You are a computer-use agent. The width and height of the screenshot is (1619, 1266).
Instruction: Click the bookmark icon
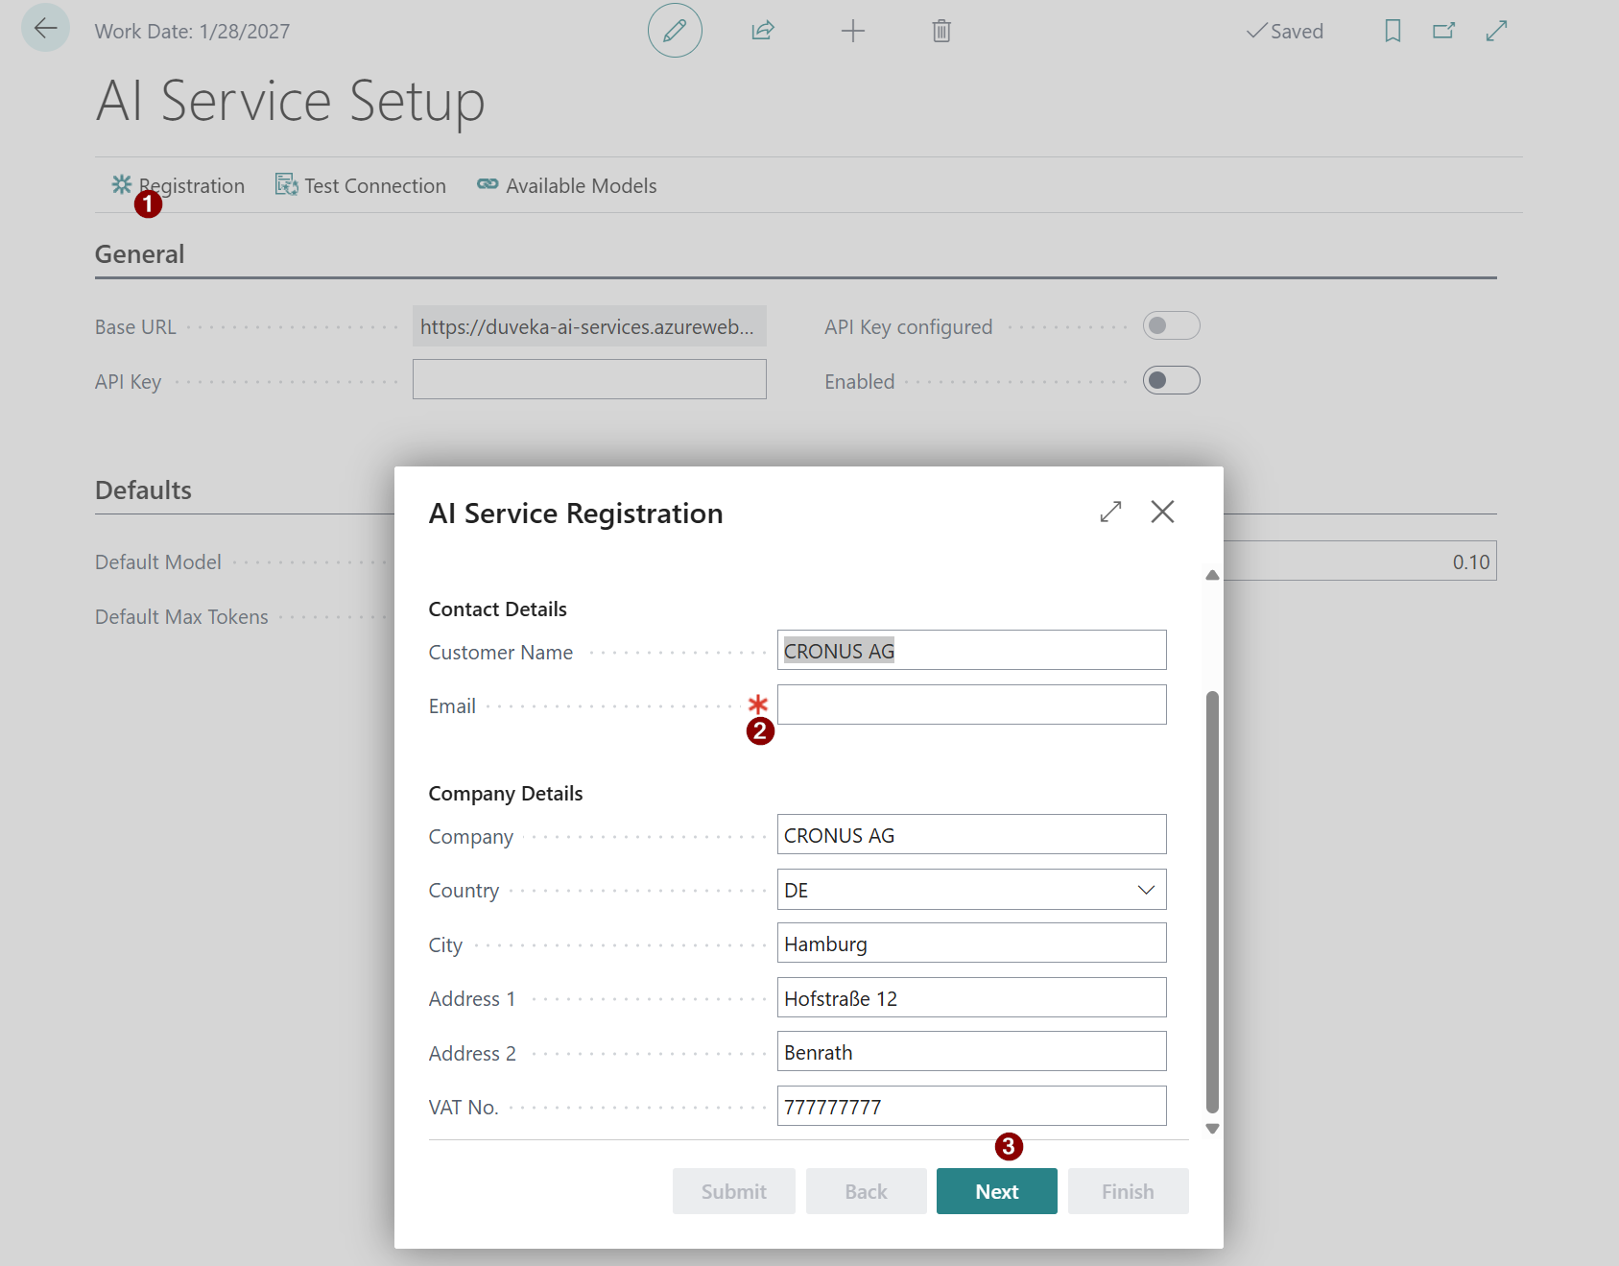pyautogui.click(x=1393, y=31)
